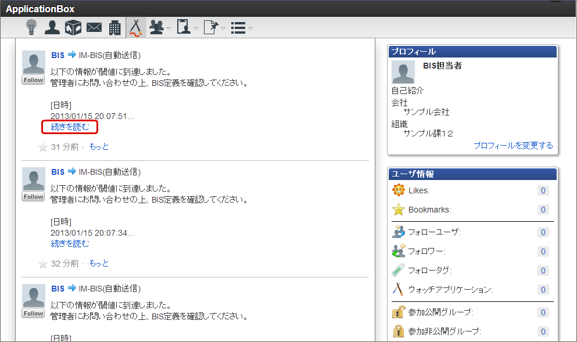Screen dimensions: 577x342
Task: Open the list view dropdown menu
Action: coord(242,28)
